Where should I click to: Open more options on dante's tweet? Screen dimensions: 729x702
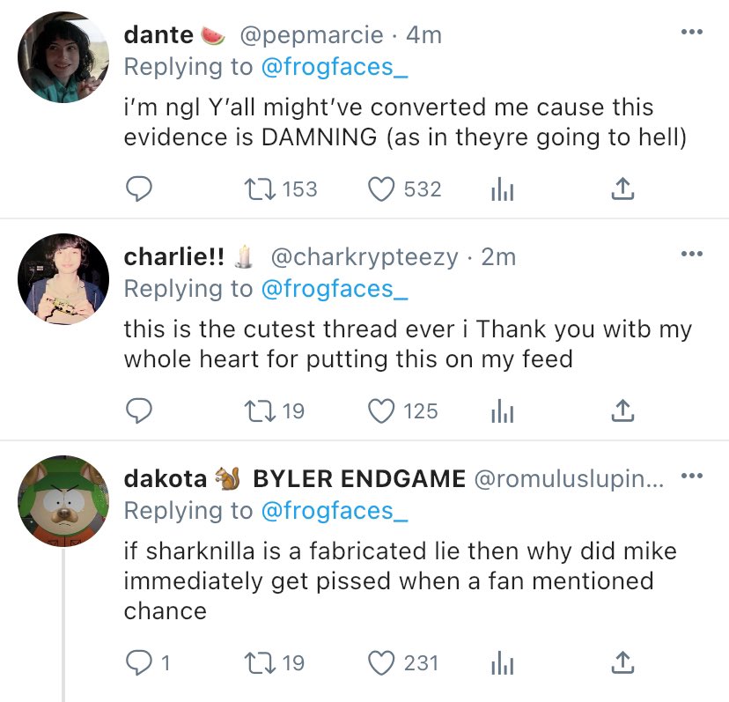click(x=692, y=33)
